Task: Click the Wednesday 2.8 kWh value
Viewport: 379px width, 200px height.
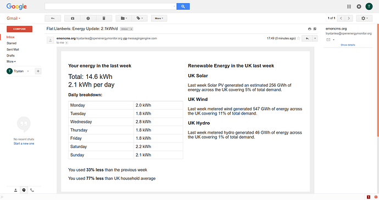Action: point(143,122)
